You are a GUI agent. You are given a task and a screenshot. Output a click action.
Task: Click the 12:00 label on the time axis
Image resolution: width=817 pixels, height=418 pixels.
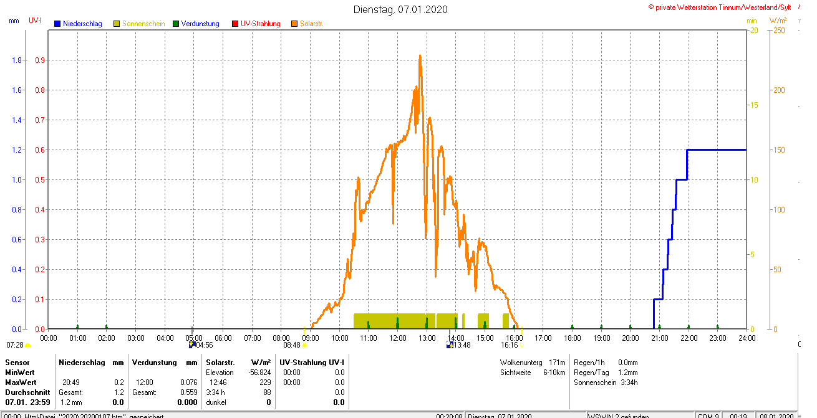tap(397, 338)
